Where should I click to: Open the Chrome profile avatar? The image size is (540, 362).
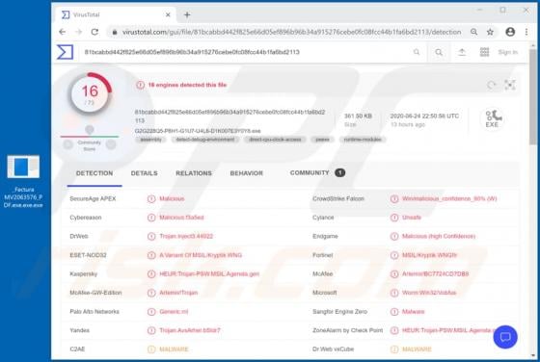(x=510, y=32)
